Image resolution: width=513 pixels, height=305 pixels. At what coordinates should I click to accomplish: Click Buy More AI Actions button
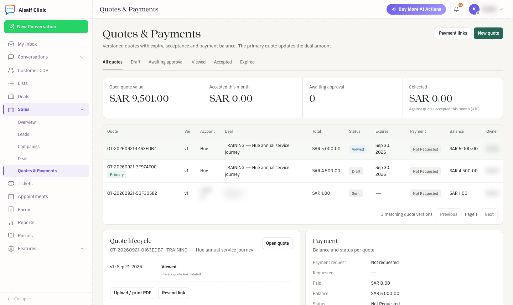[416, 9]
